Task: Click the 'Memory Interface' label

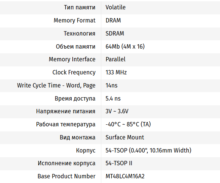Action: point(72,59)
